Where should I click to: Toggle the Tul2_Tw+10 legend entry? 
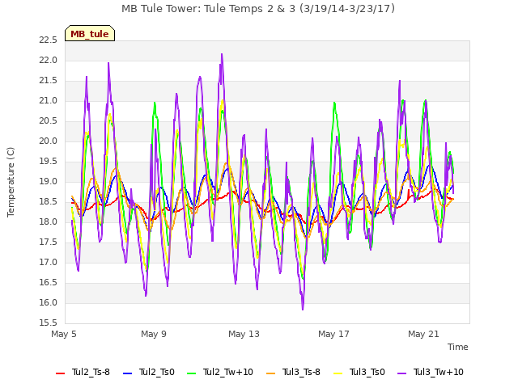point(220,372)
